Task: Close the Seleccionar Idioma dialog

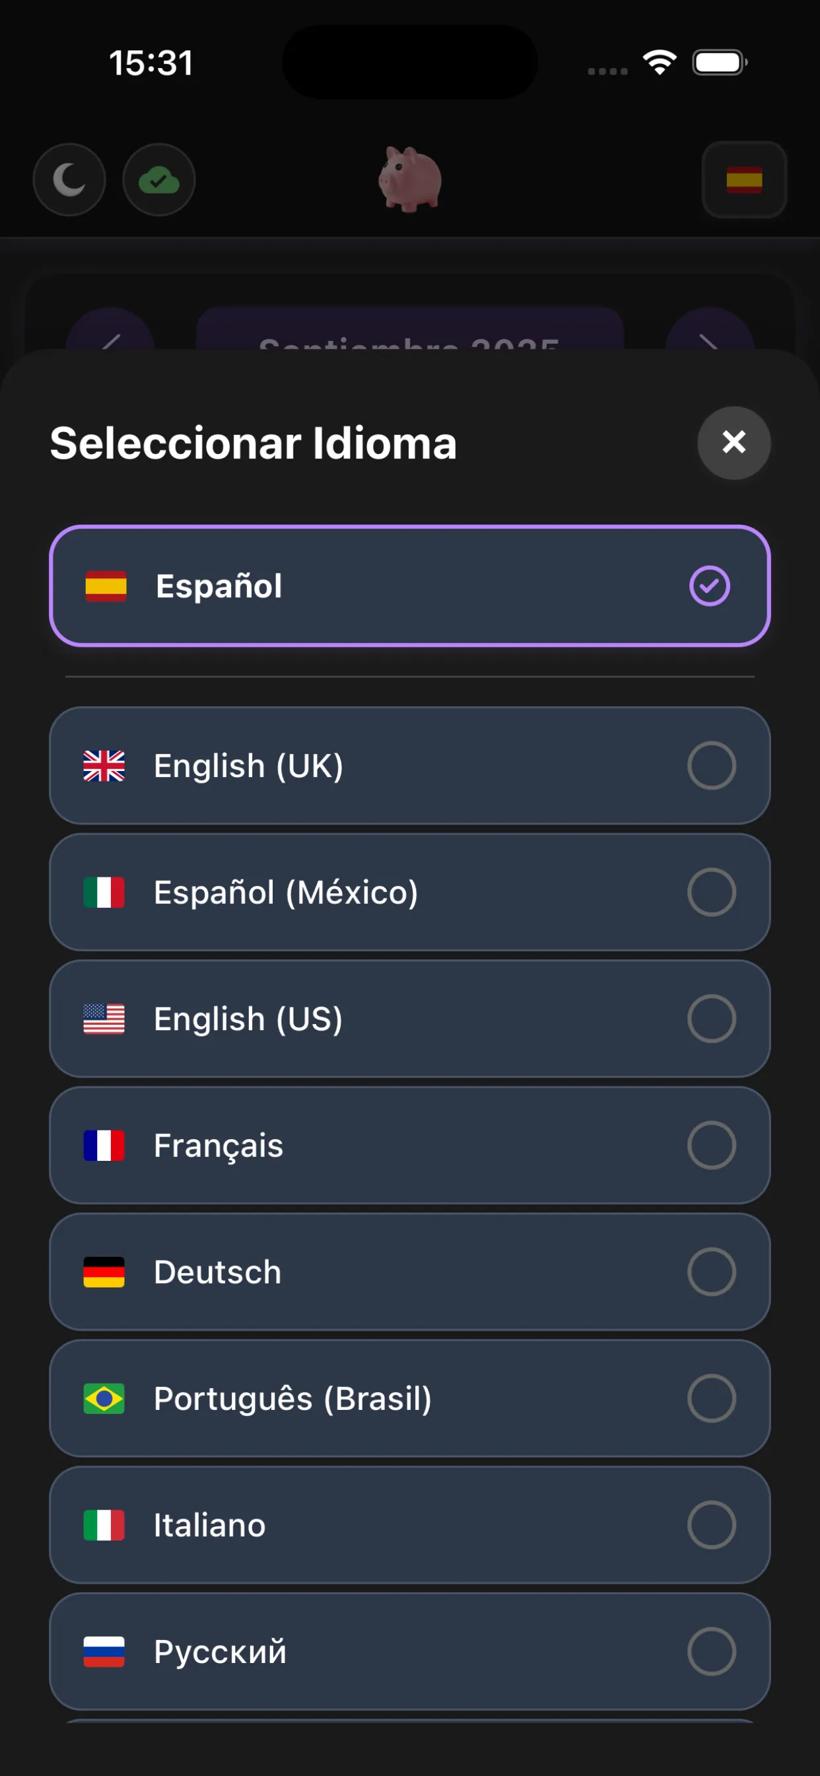Action: (x=733, y=442)
